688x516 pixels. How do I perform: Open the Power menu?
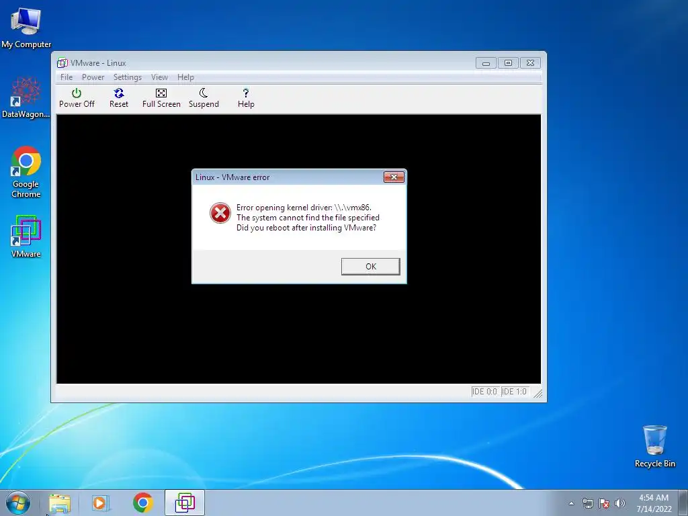pos(93,77)
